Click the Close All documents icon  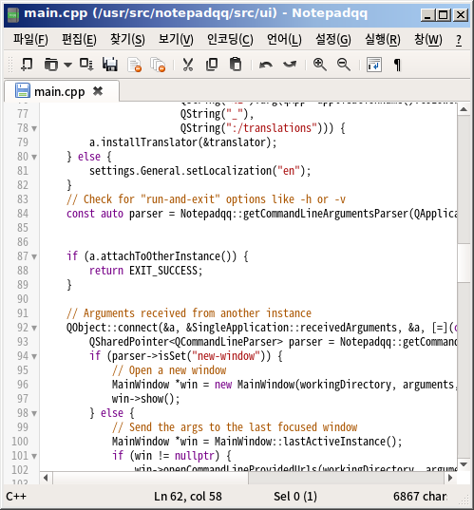tap(158, 65)
